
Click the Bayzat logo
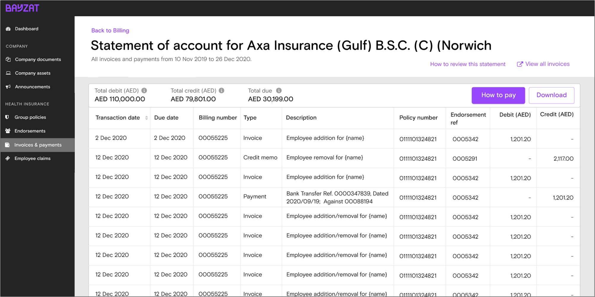pos(22,8)
